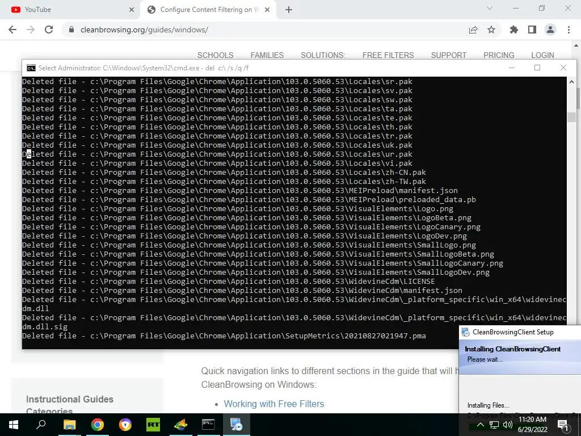Bookmark this page with the star icon
This screenshot has width=581, height=436.
pos(491,30)
